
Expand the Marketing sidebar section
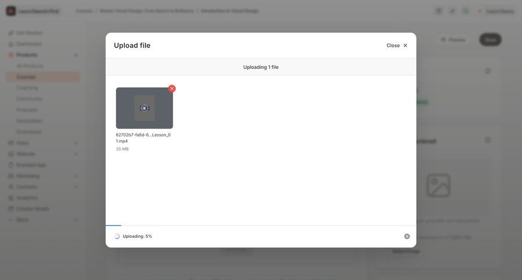pos(76,176)
